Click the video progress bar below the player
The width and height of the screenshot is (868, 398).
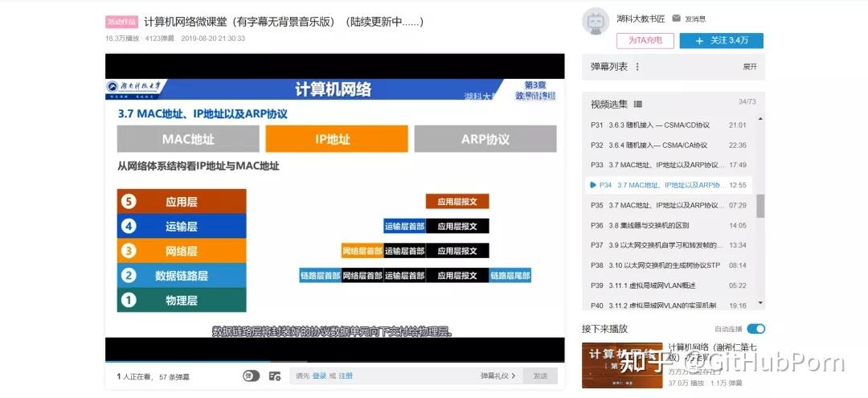click(335, 362)
